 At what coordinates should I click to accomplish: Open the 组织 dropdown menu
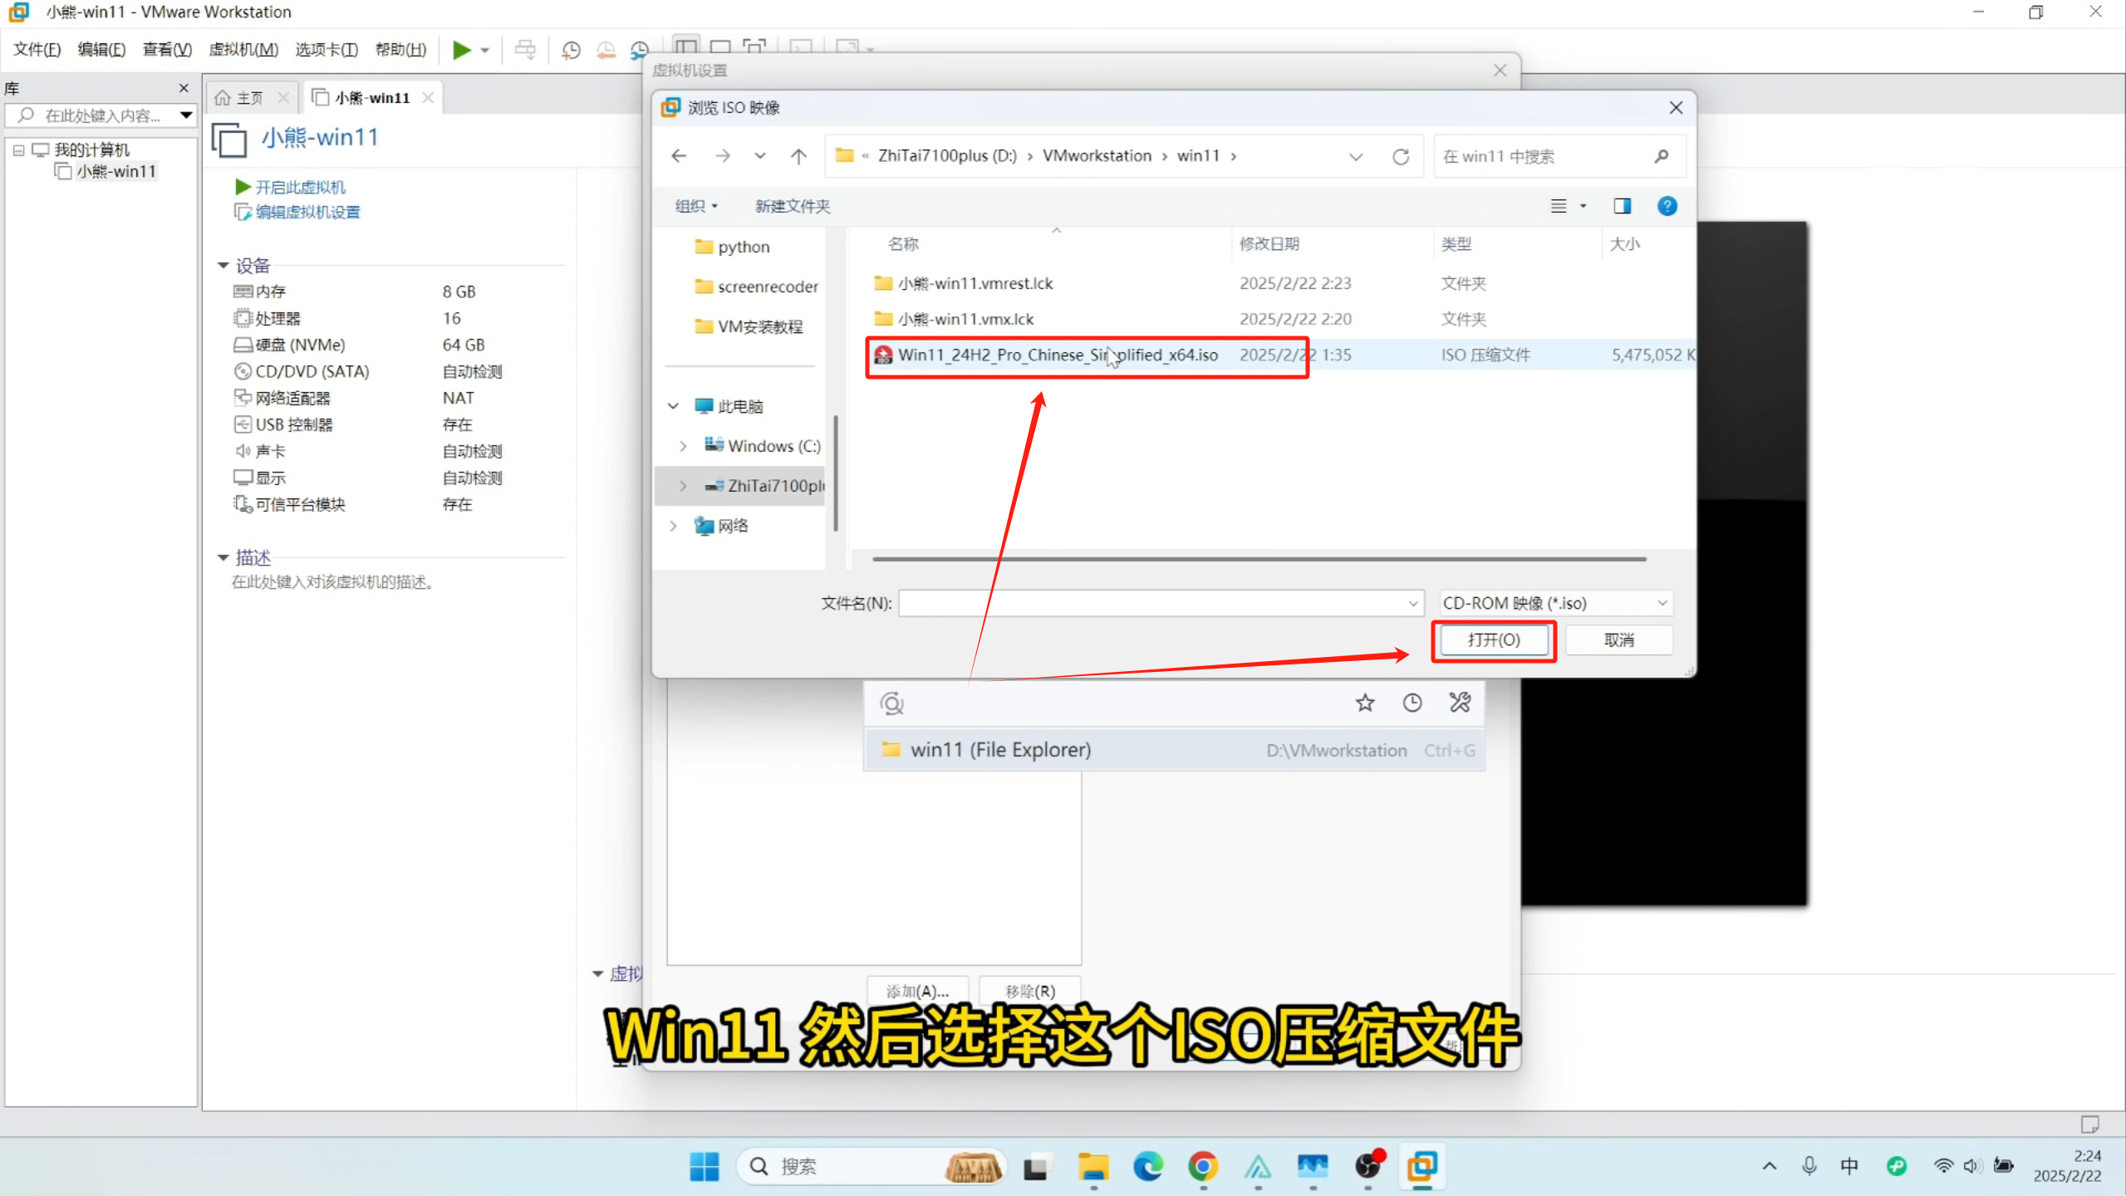[x=696, y=206]
